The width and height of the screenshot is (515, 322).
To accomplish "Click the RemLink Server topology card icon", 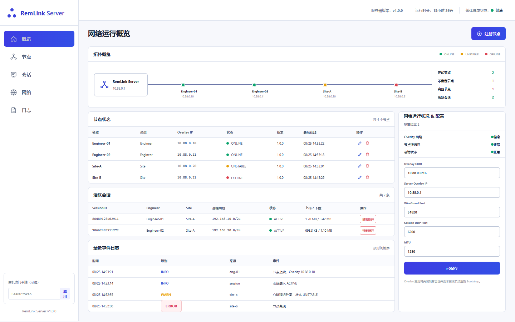I will [104, 85].
